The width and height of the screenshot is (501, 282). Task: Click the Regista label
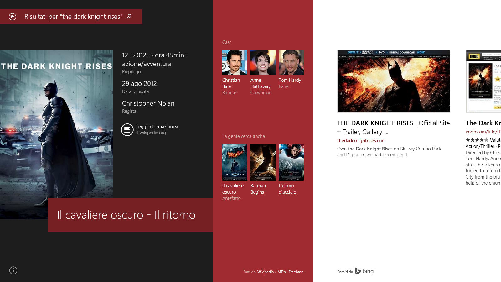pyautogui.click(x=129, y=111)
